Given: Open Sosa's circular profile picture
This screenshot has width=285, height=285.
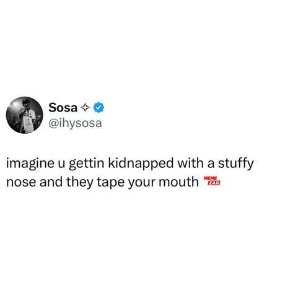Looking at the screenshot, I should [x=24, y=115].
